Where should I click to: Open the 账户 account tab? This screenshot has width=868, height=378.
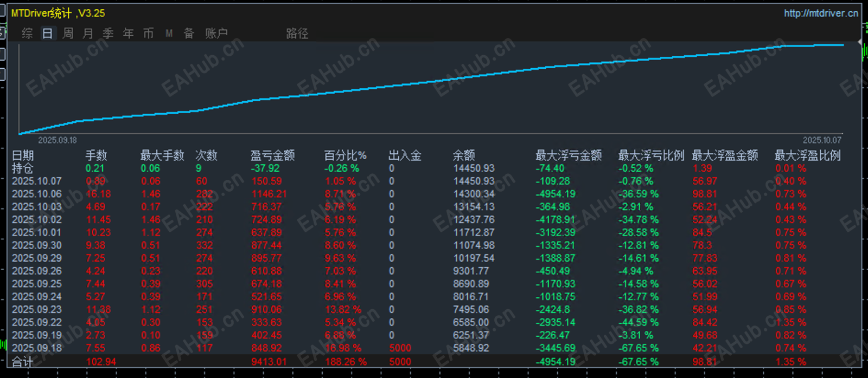tap(216, 34)
